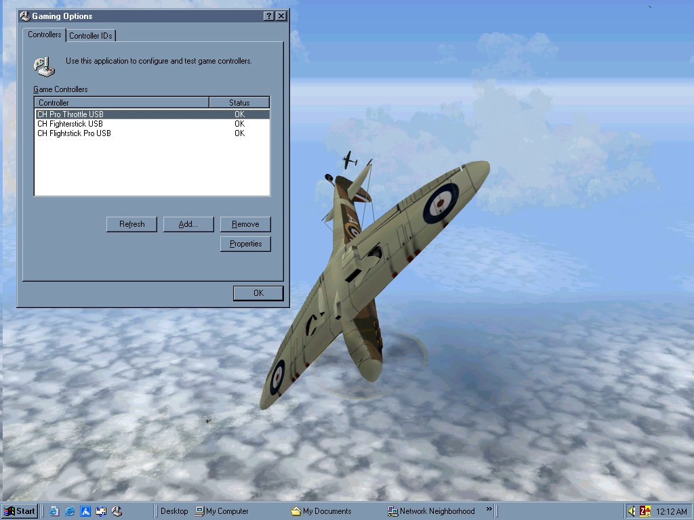The image size is (694, 520).
Task: Click the Add... button
Action: (188, 224)
